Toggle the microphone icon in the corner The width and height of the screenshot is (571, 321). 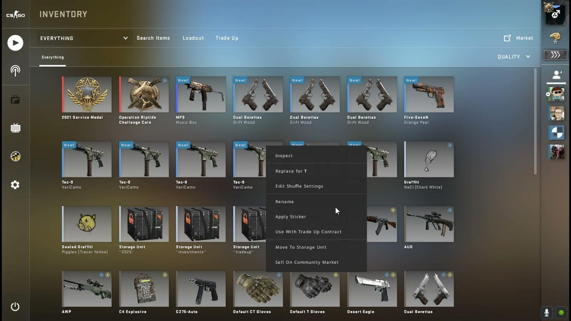(x=546, y=313)
